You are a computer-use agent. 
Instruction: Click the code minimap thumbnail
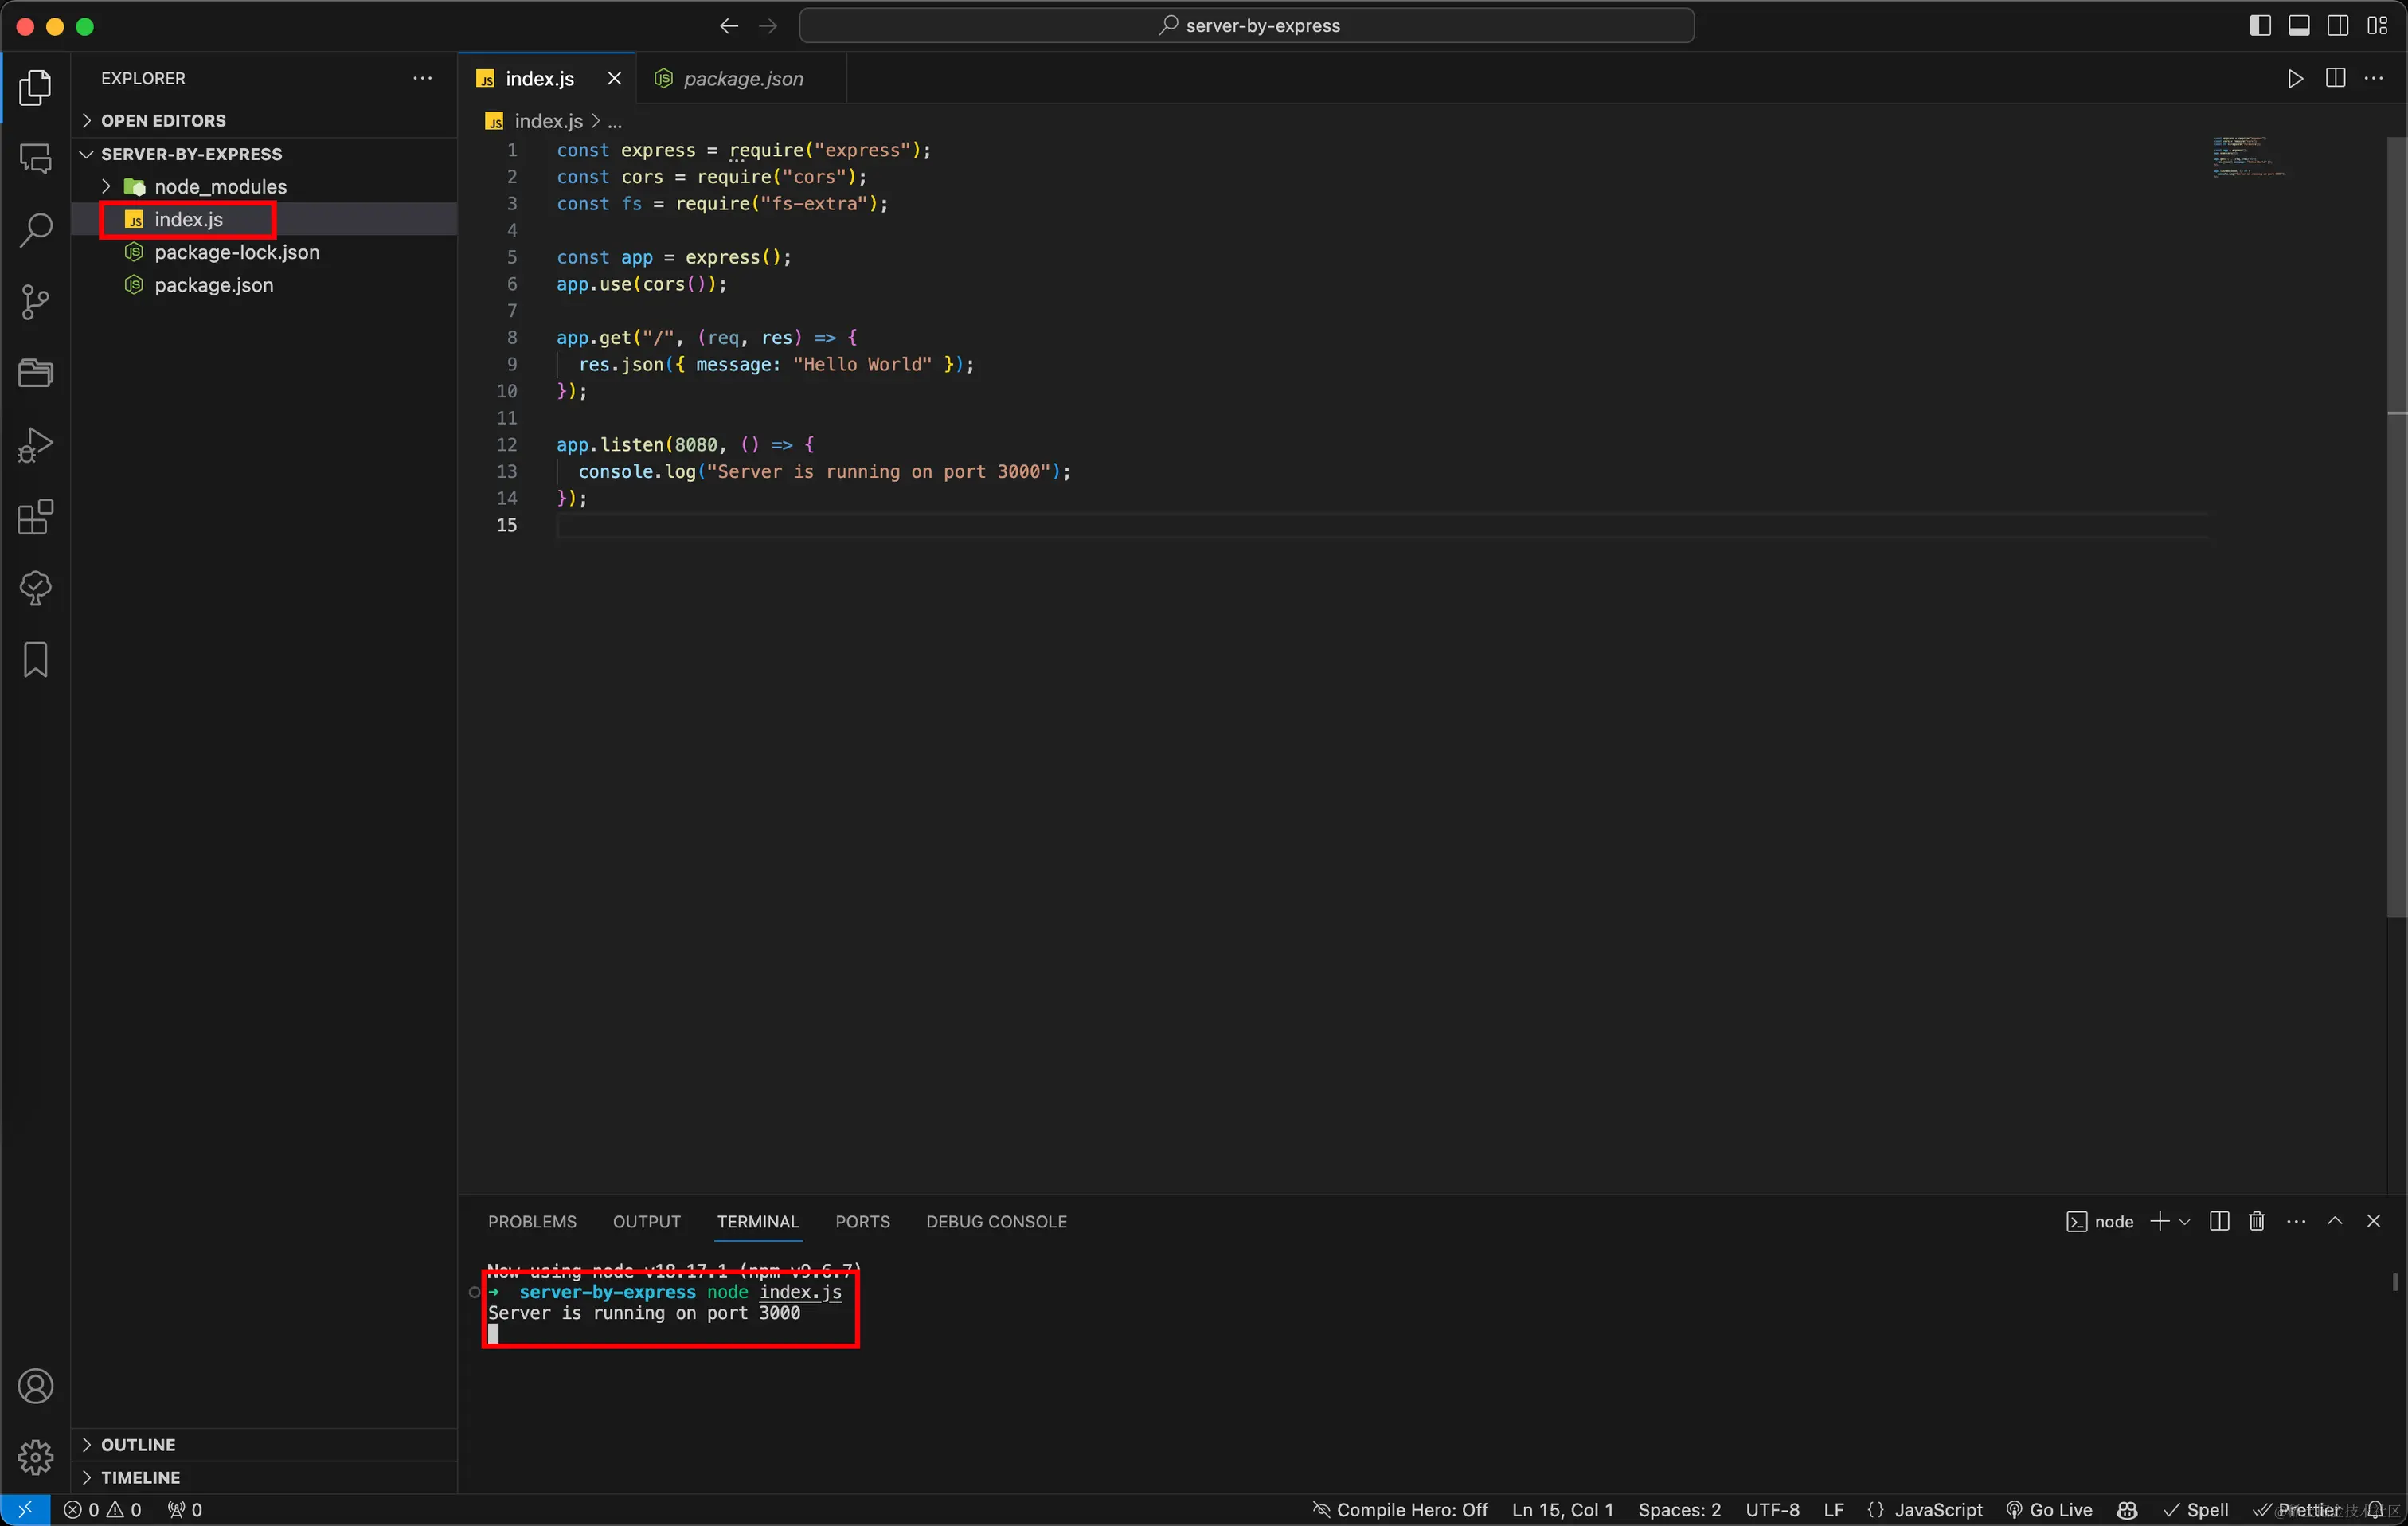point(2250,157)
